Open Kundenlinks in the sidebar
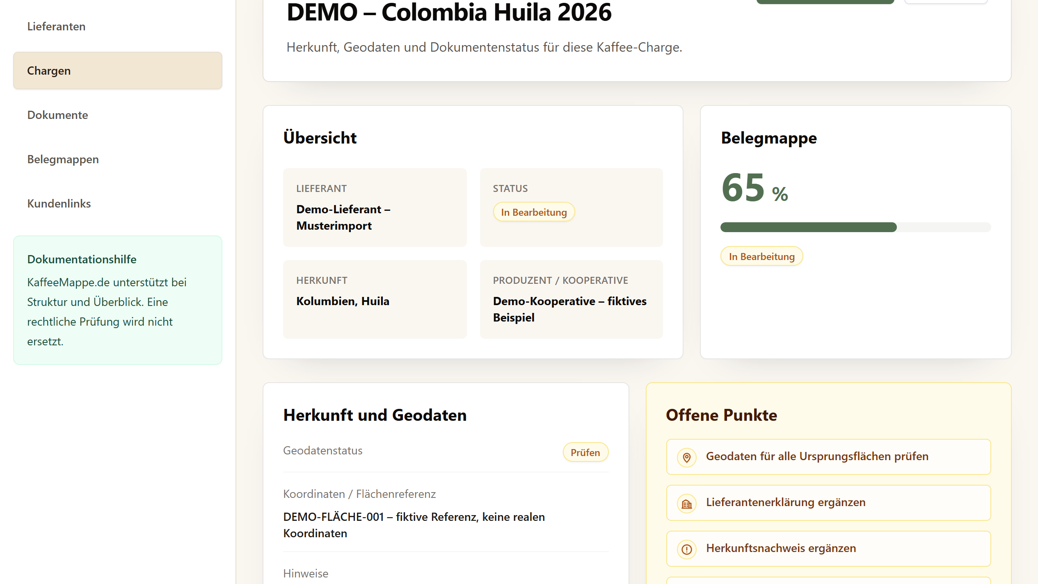 pos(117,203)
